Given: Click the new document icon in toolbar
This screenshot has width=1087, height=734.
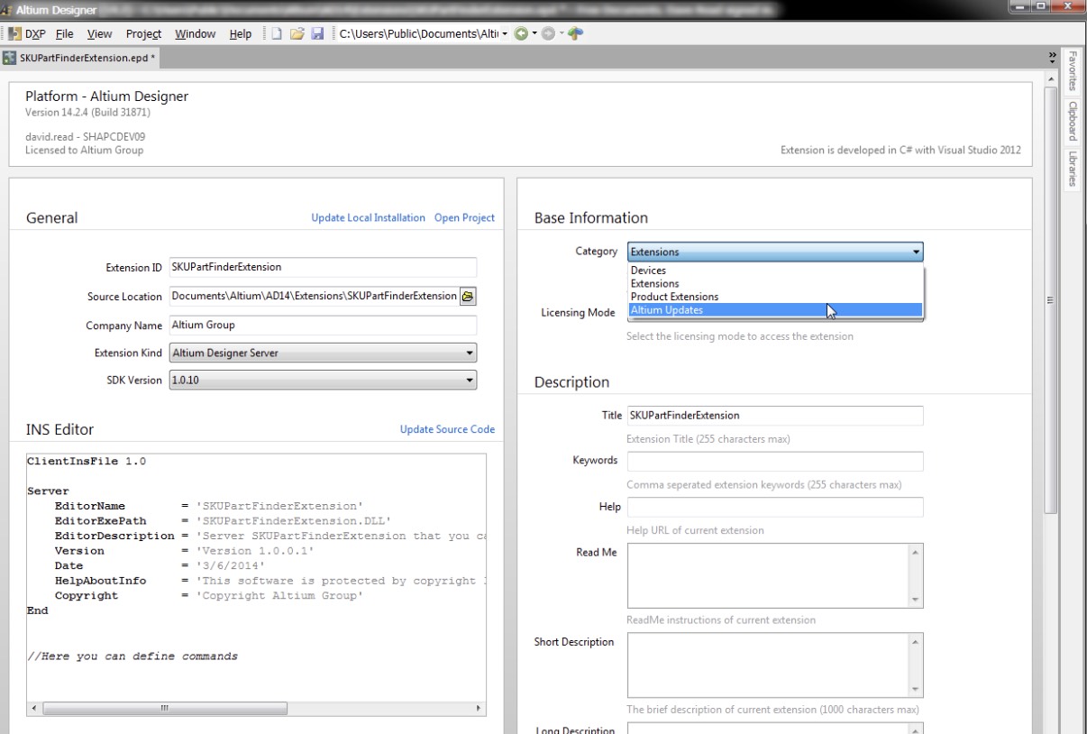Looking at the screenshot, I should click(278, 33).
